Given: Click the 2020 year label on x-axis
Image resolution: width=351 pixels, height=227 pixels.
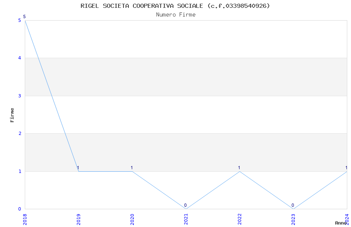Looking at the screenshot, I should [x=132, y=219].
